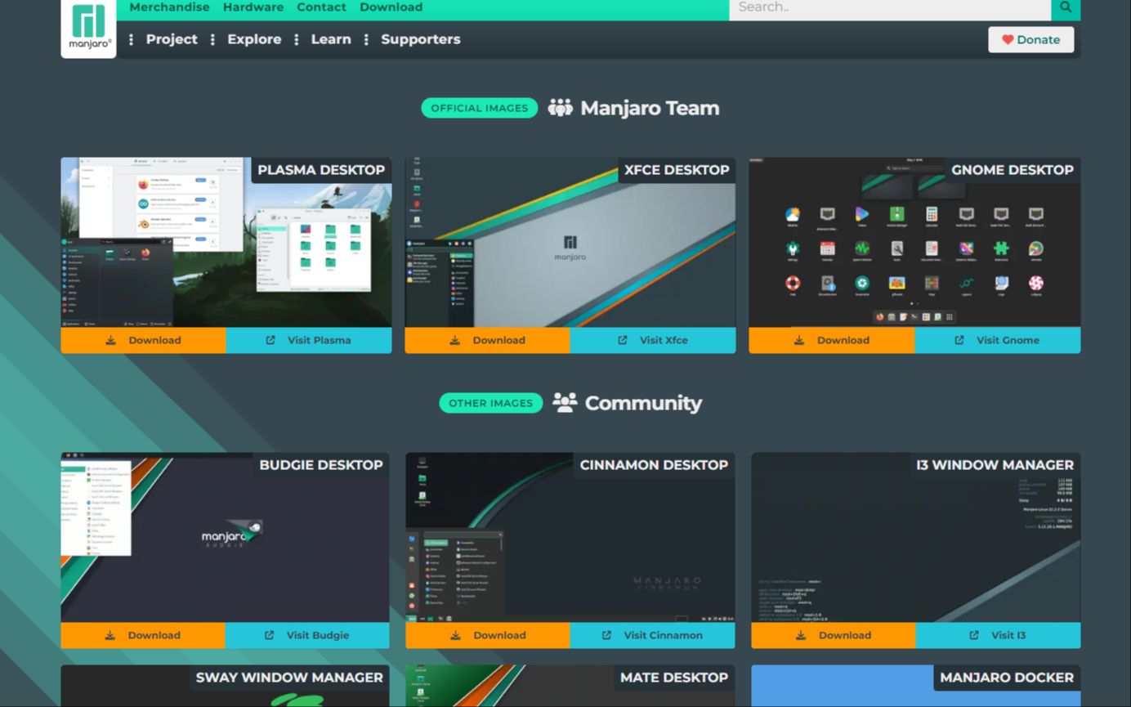This screenshot has height=707, width=1131.
Task: Click download arrow icon under Xfce Desktop
Action: coord(454,340)
